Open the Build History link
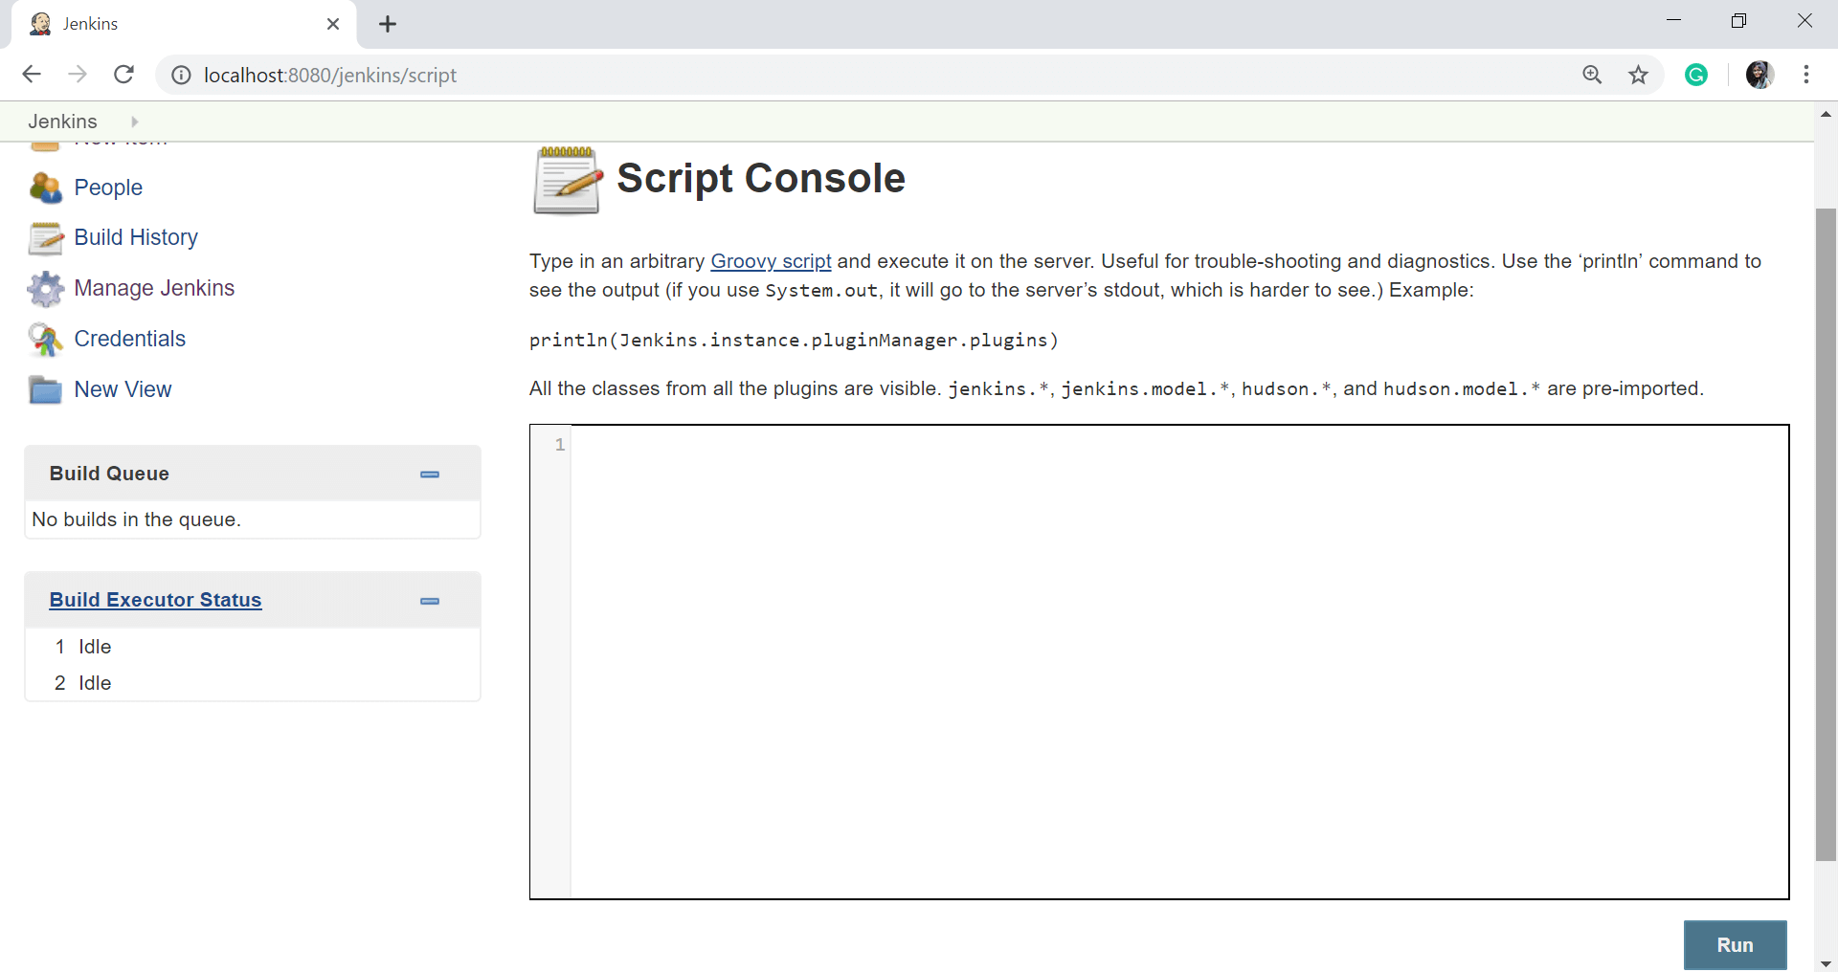 136,237
